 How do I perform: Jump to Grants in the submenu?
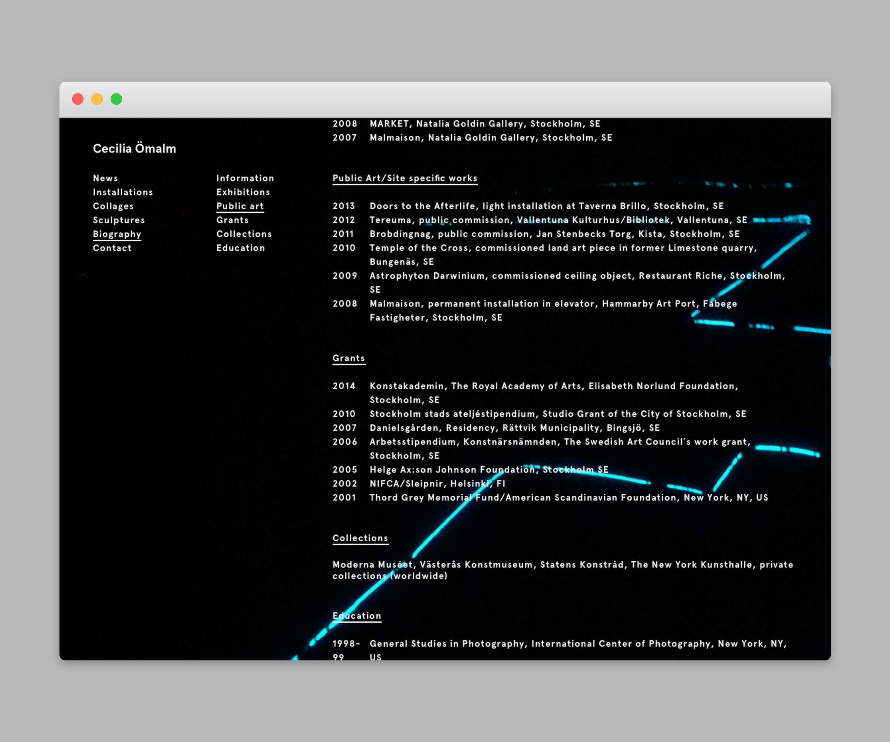pyautogui.click(x=233, y=220)
